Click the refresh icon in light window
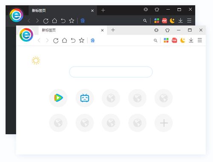Screen dimensions: 213x162 [56, 40]
